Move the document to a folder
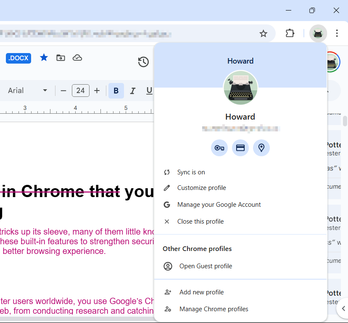The height and width of the screenshot is (323, 348). tap(61, 58)
